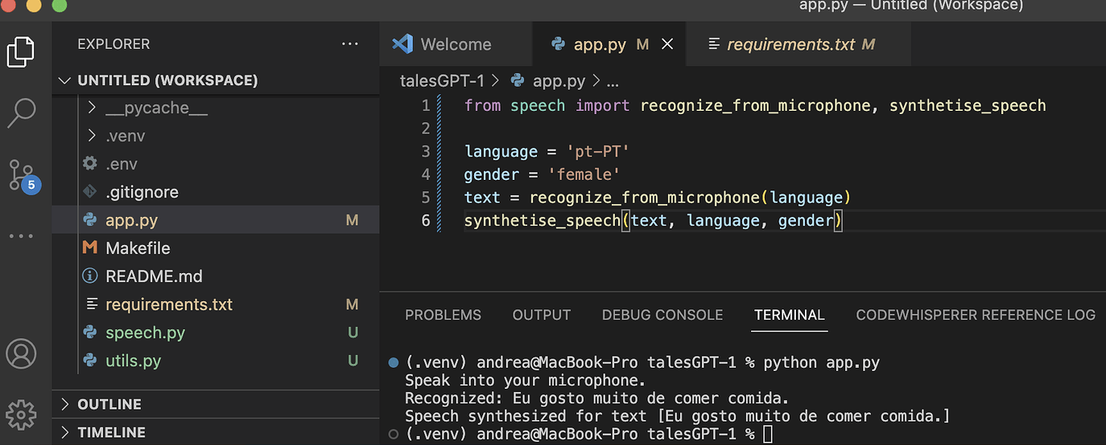This screenshot has height=445, width=1106.
Task: Switch to the Welcome tab
Action: click(456, 44)
